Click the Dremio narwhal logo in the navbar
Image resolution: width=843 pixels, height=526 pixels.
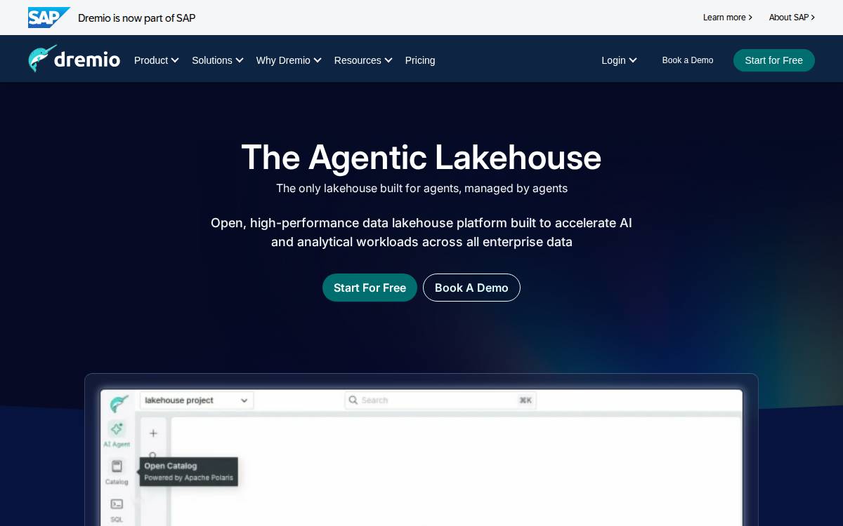[x=74, y=59]
